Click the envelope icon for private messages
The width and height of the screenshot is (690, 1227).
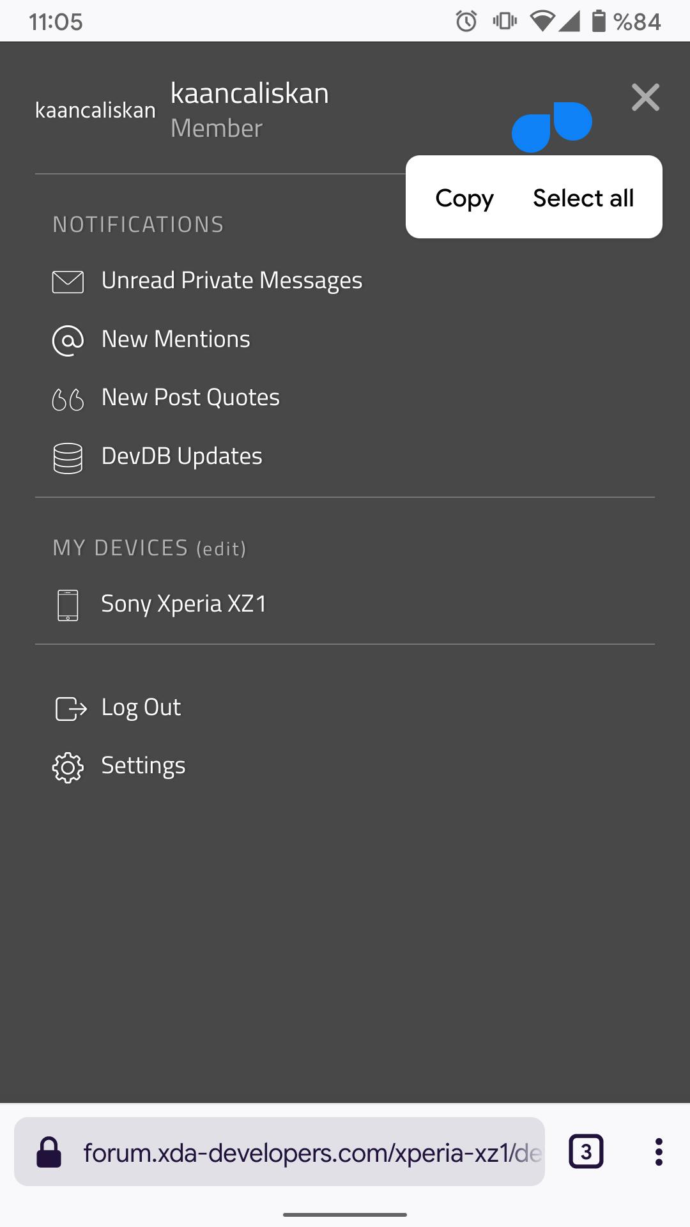(x=68, y=281)
